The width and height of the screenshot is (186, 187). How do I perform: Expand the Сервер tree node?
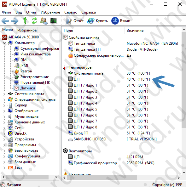(4, 105)
